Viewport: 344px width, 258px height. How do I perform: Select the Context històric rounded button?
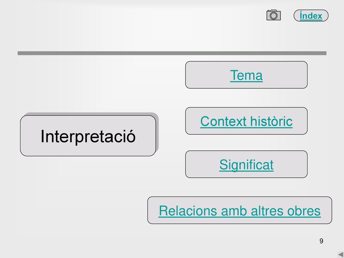click(246, 121)
